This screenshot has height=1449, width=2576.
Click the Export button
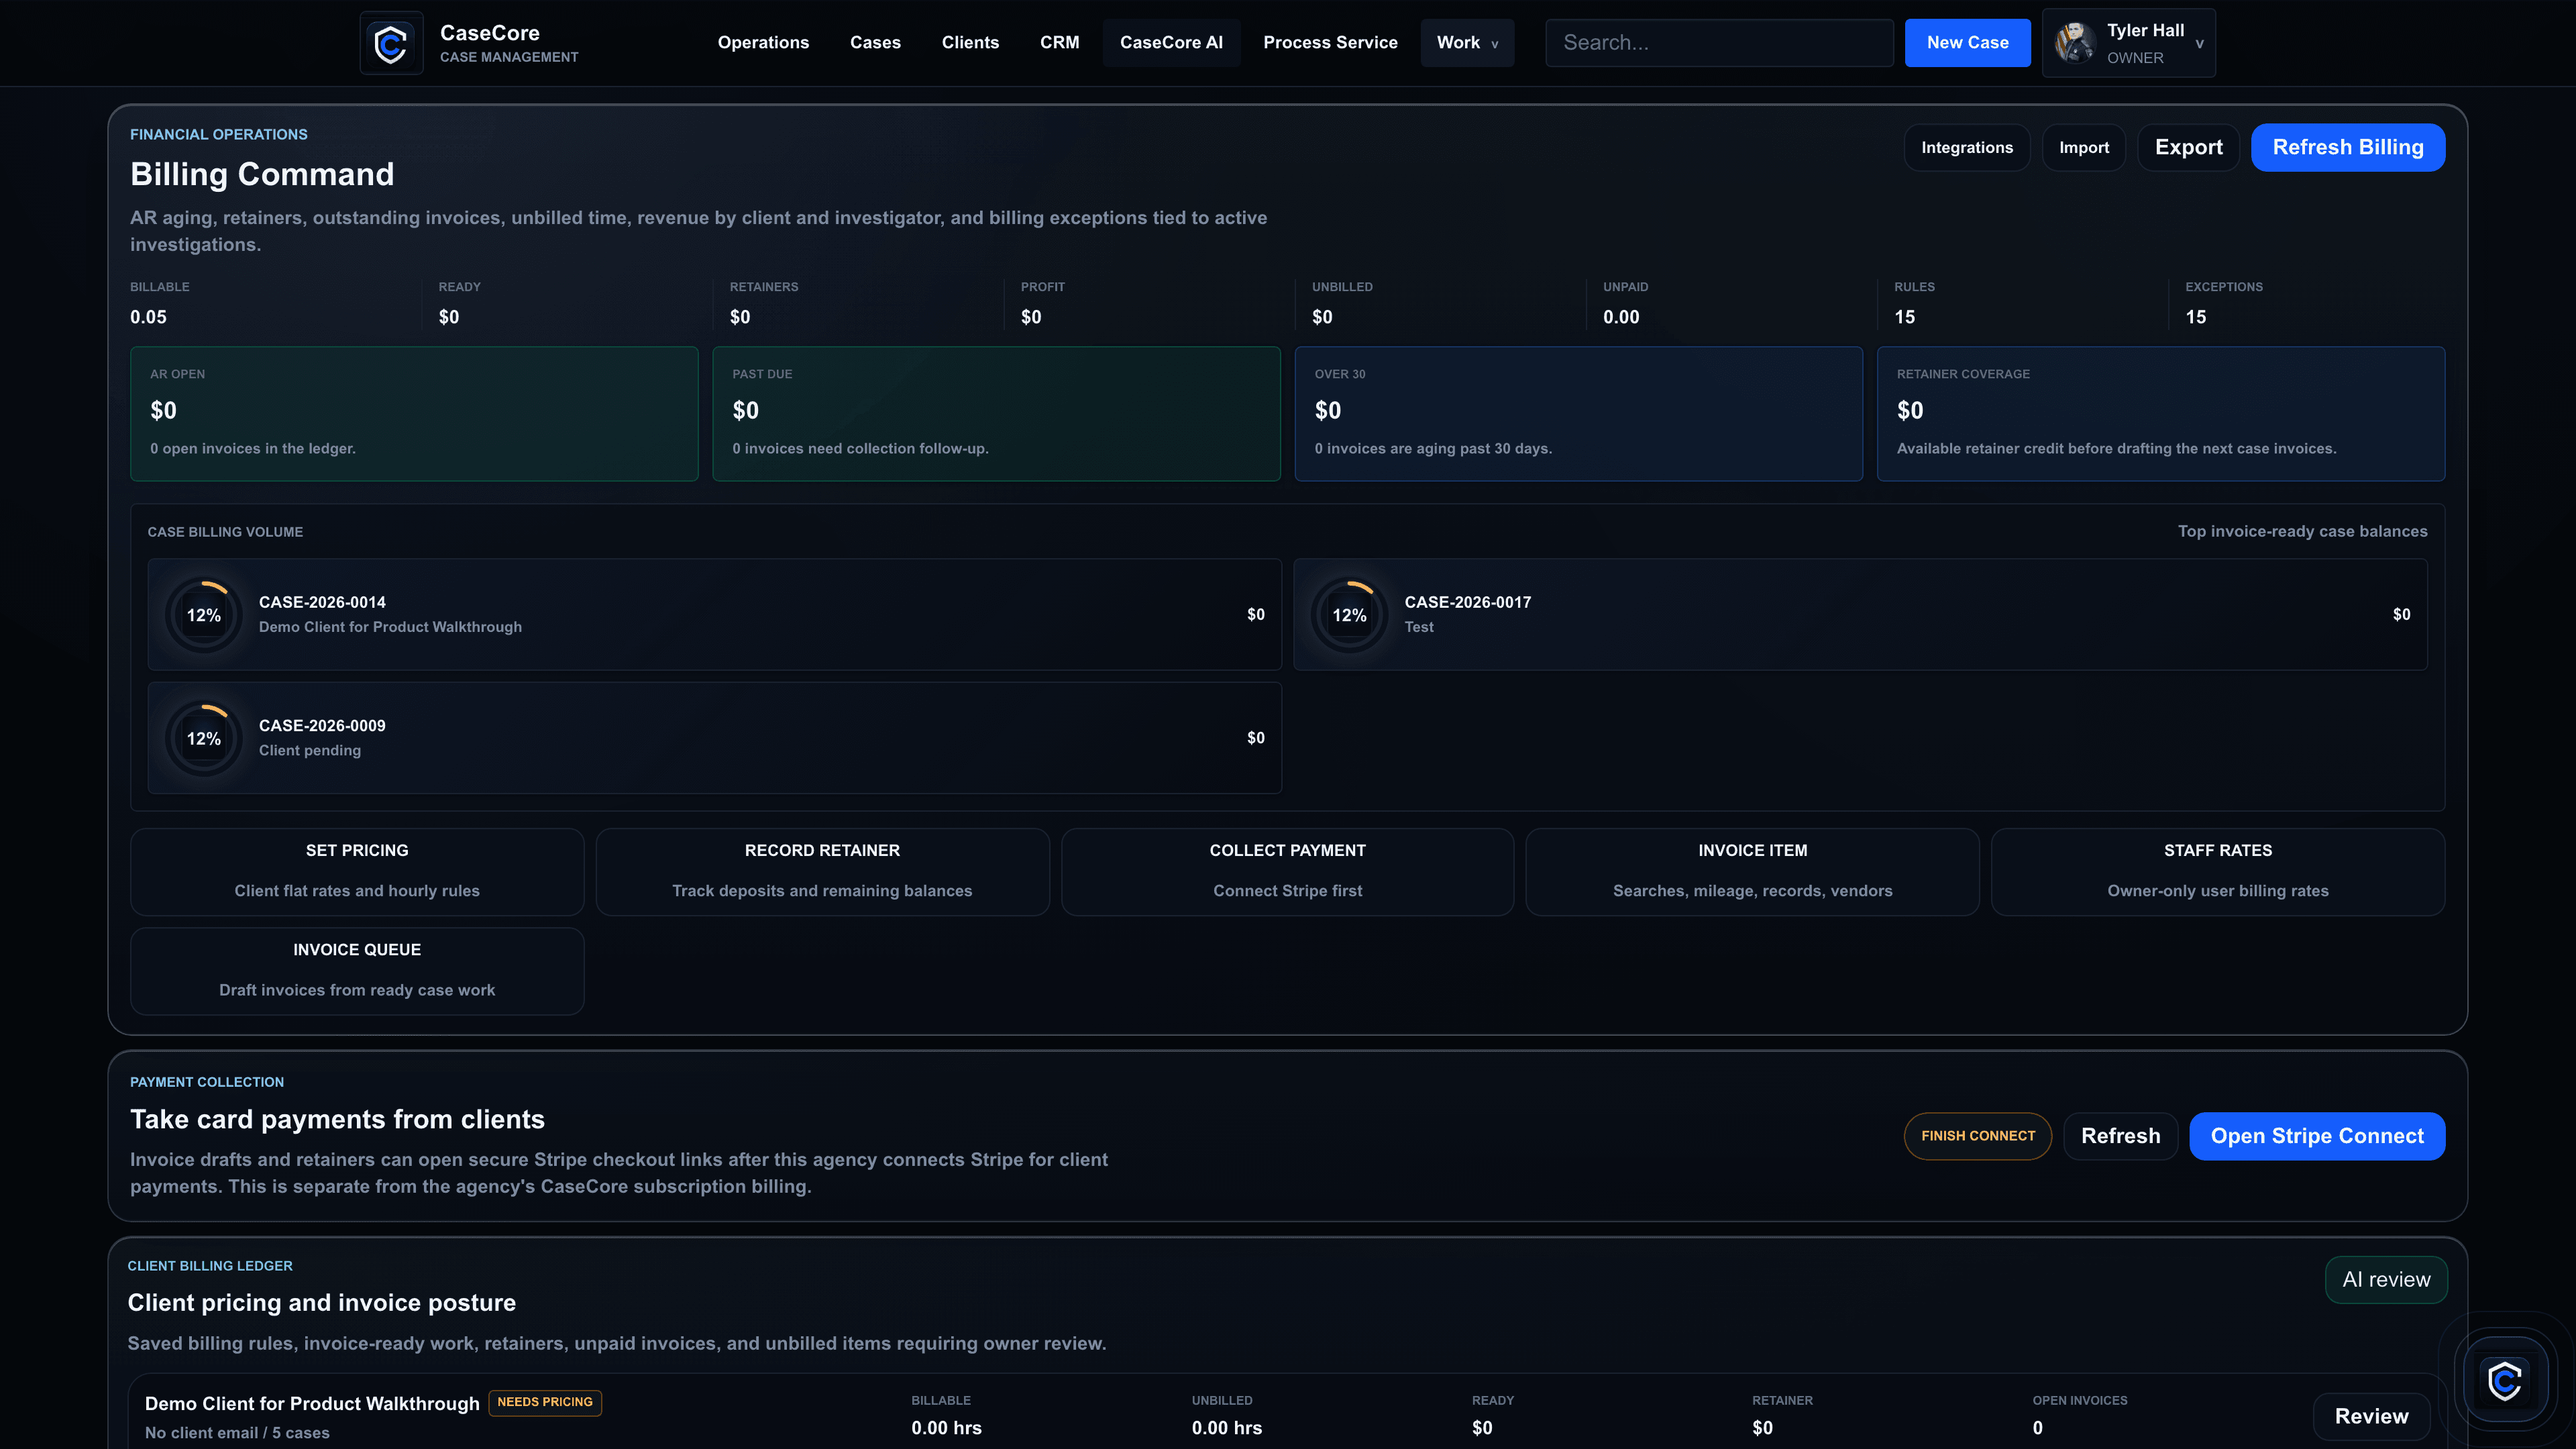[2188, 148]
